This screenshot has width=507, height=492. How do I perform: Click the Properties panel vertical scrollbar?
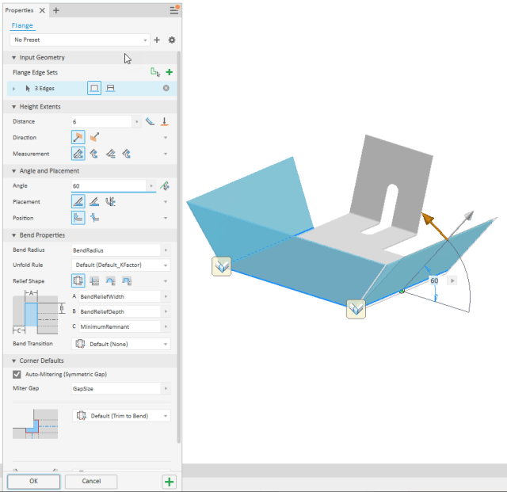click(179, 247)
